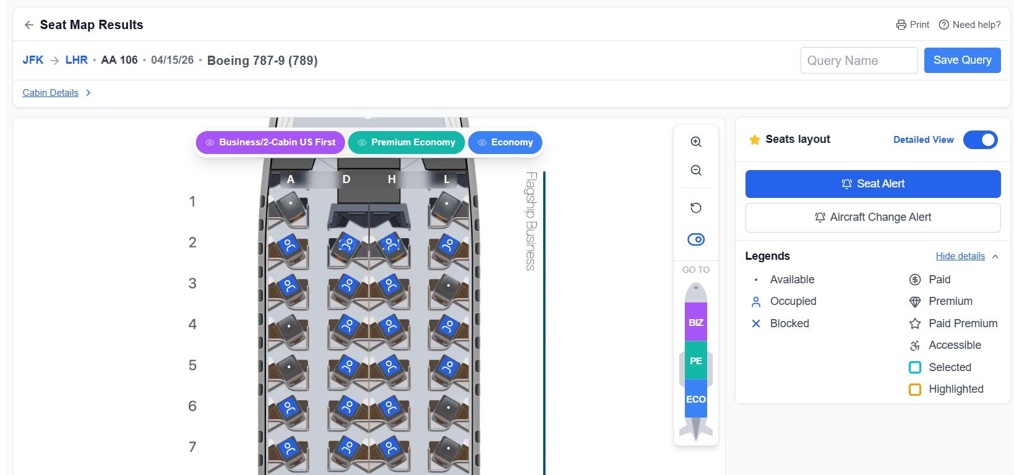
Task: Click the Query Name input field
Action: pyautogui.click(x=858, y=61)
